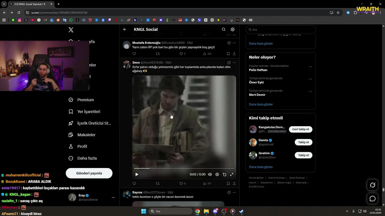Follow ibrahim with Takip et

303,155
